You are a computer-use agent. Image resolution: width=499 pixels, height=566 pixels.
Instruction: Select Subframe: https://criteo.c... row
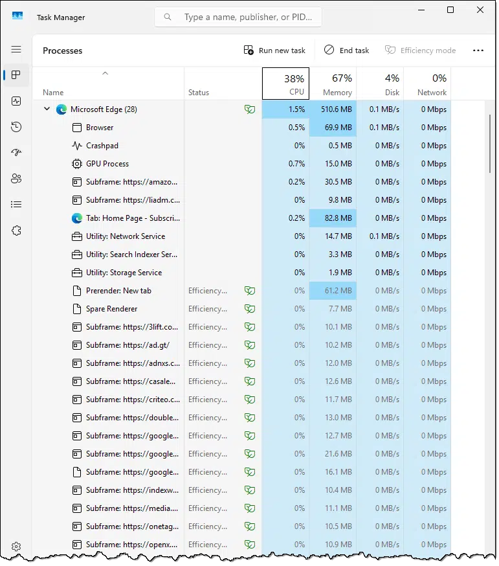click(x=242, y=400)
